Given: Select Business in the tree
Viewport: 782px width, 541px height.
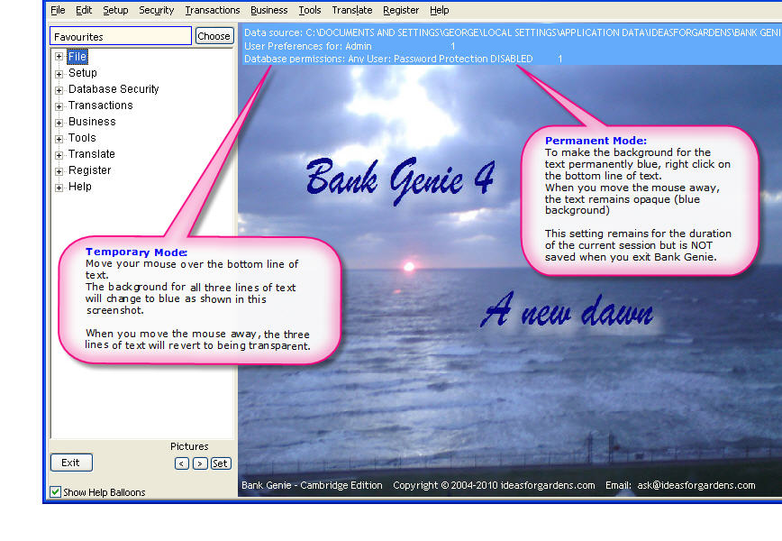Looking at the screenshot, I should [92, 122].
